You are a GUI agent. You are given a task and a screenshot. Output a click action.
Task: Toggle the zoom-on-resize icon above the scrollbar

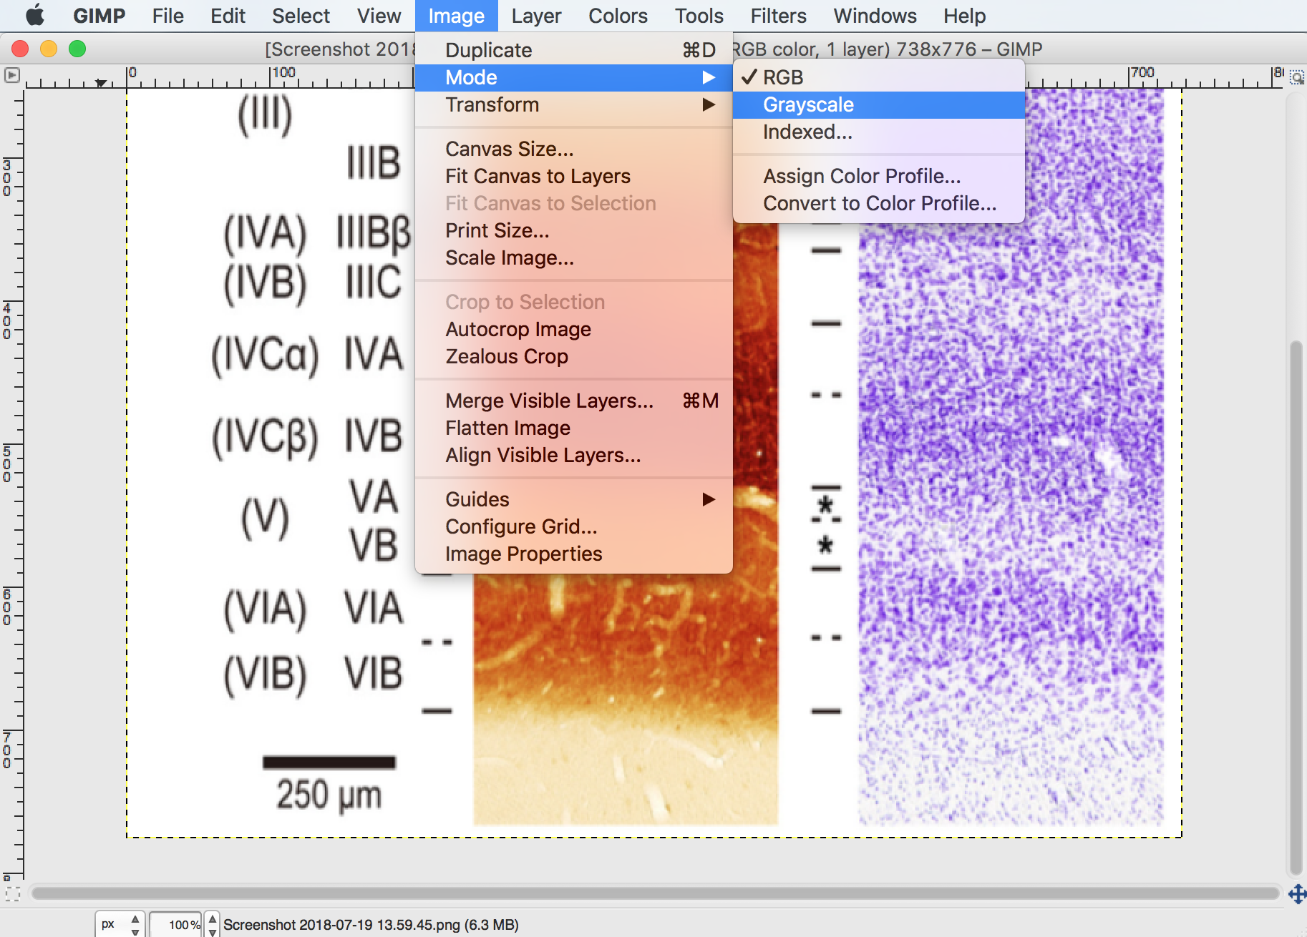click(x=1296, y=77)
